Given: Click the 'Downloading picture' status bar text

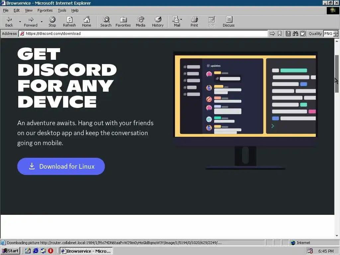Looking at the screenshot, I should tap(114, 243).
